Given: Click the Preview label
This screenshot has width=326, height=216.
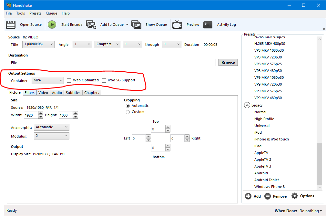Looking at the screenshot, I should (x=193, y=25).
